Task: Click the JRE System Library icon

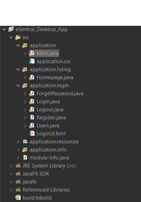Action: pos(18,166)
